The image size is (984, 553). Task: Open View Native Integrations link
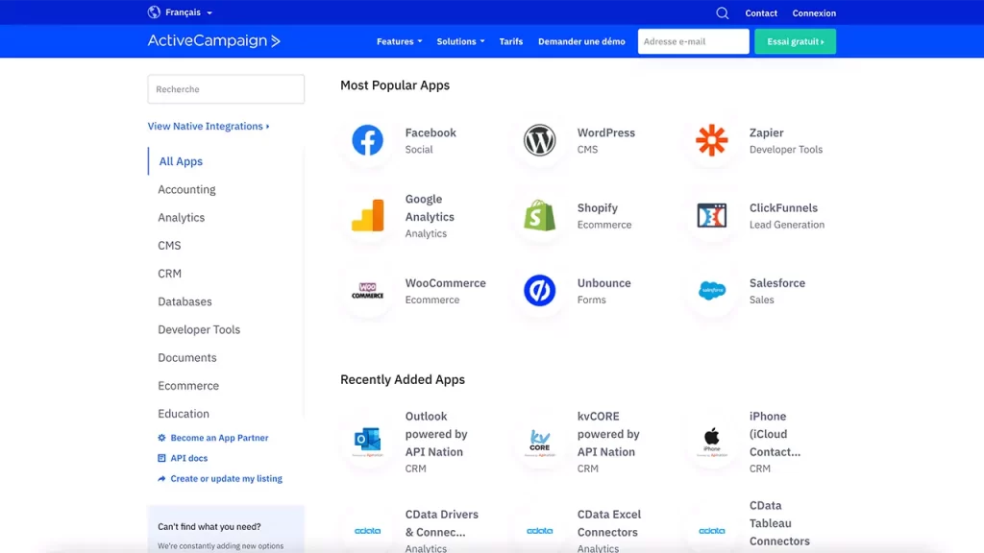[209, 126]
